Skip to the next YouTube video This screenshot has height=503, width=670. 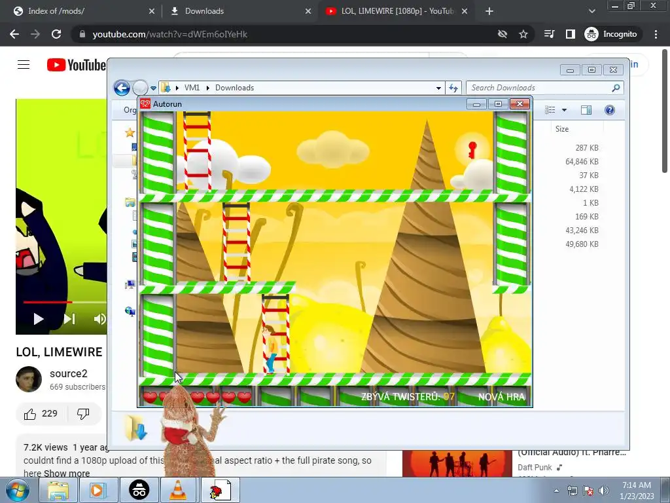(69, 319)
